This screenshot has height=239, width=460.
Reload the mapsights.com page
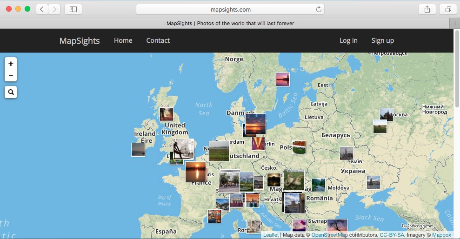click(319, 9)
